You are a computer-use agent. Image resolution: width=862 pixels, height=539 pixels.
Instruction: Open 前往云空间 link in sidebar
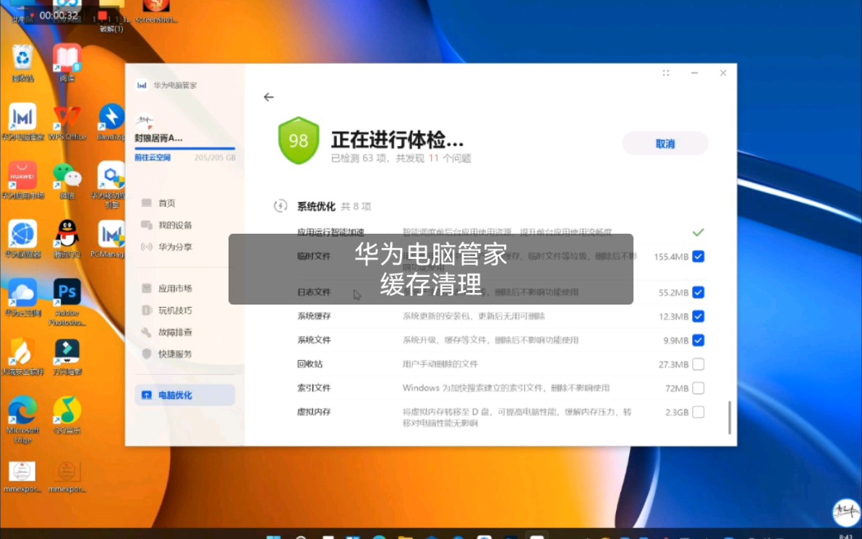[153, 157]
